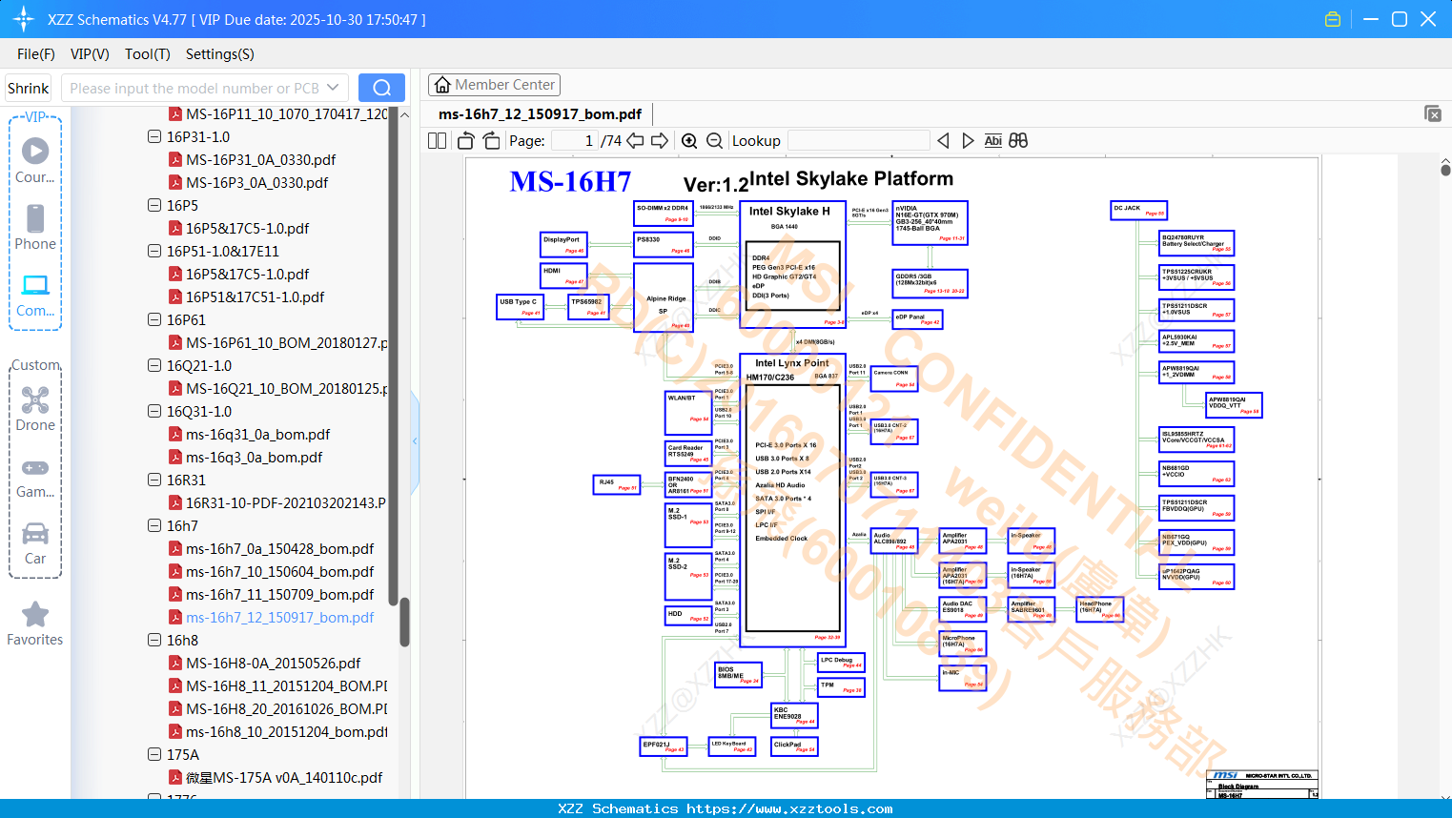
Task: Rotate the schematic counterclockwise
Action: point(465,140)
